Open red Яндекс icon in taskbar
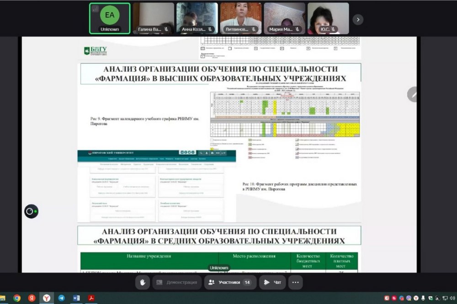The height and width of the screenshot is (304, 457). tap(32, 298)
